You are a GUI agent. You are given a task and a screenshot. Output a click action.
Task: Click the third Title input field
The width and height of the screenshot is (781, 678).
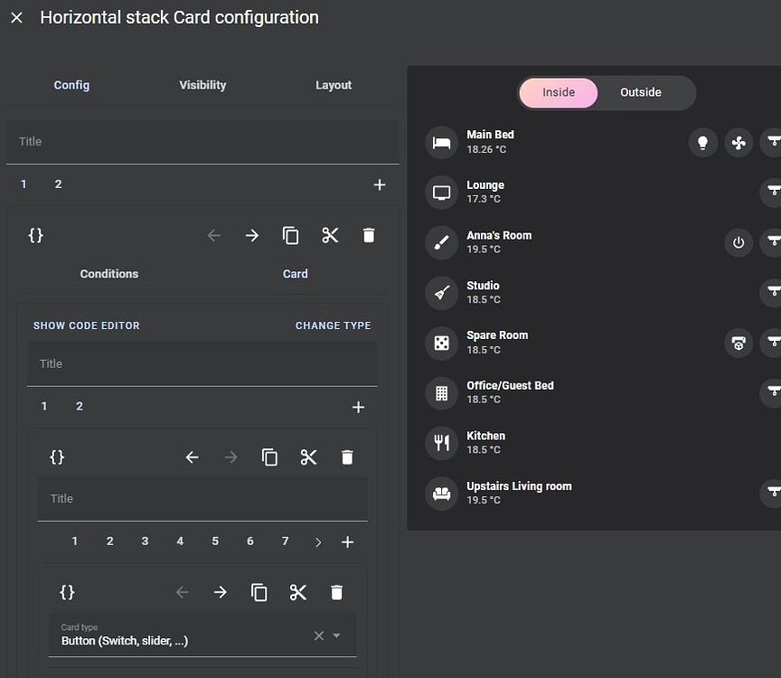(202, 499)
